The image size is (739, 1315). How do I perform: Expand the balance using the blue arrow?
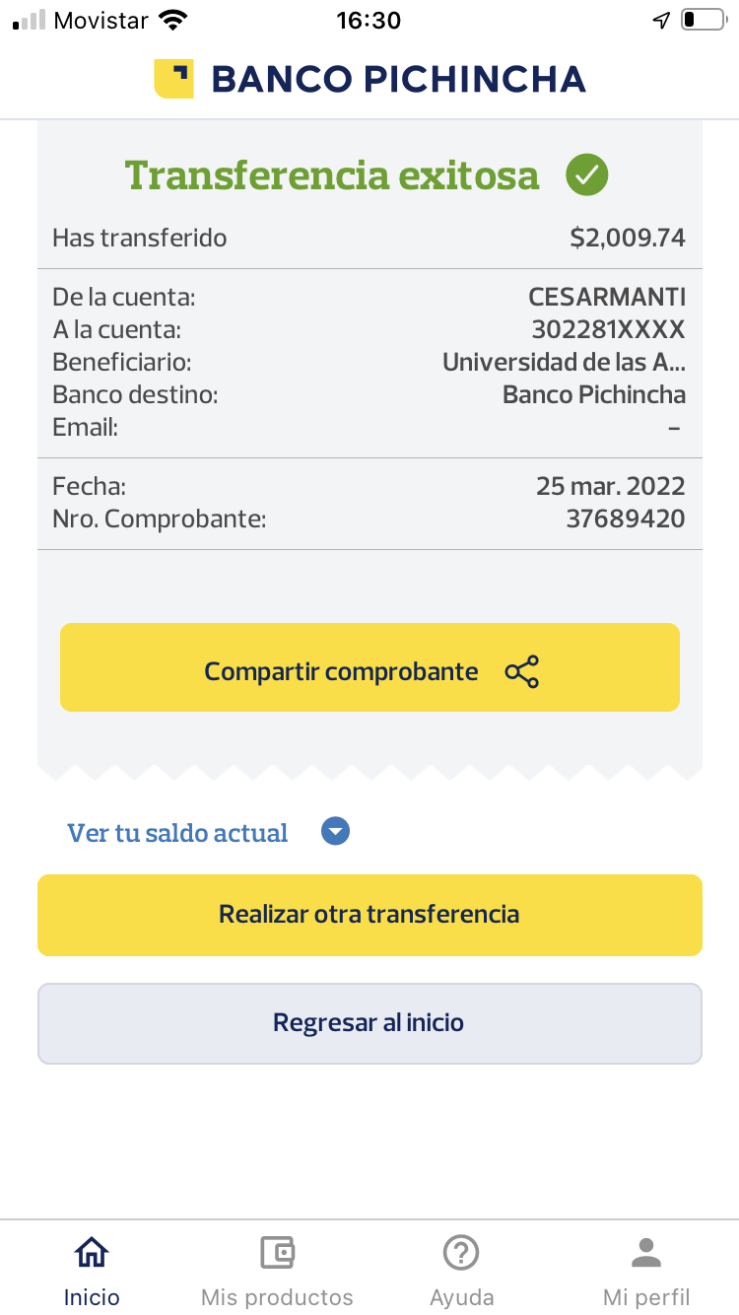coord(336,833)
